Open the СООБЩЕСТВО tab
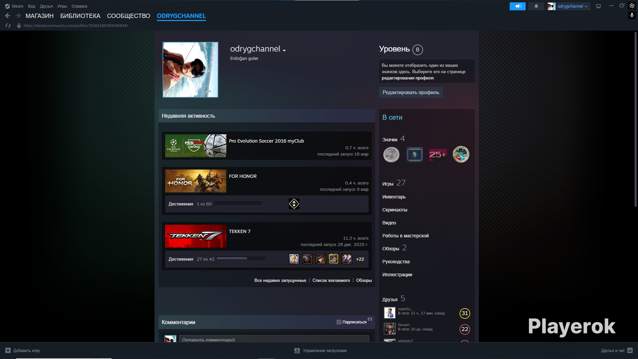The width and height of the screenshot is (638, 359). coord(128,16)
